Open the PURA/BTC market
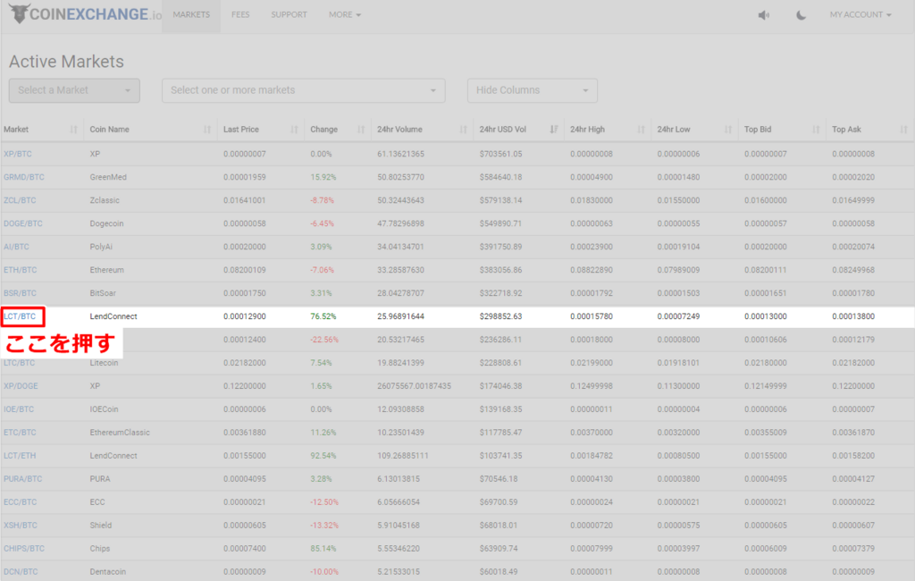 [x=22, y=479]
